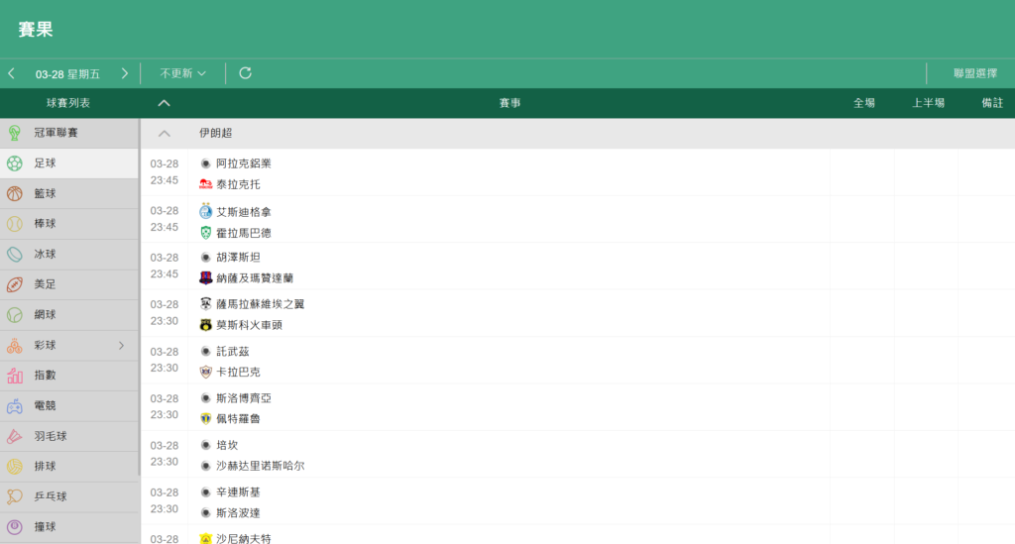Click the basketball icon beside 籃球
The width and height of the screenshot is (1015, 544).
15,194
